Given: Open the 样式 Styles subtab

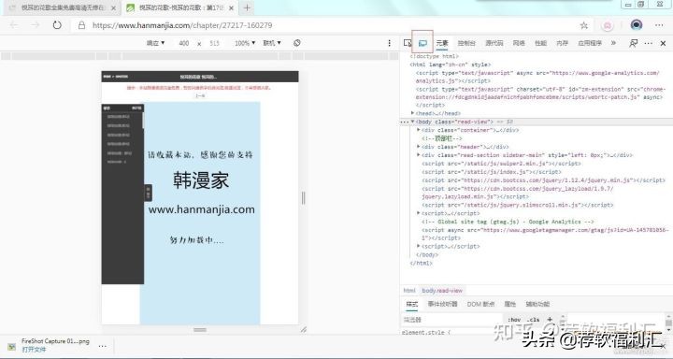Looking at the screenshot, I should tap(411, 304).
